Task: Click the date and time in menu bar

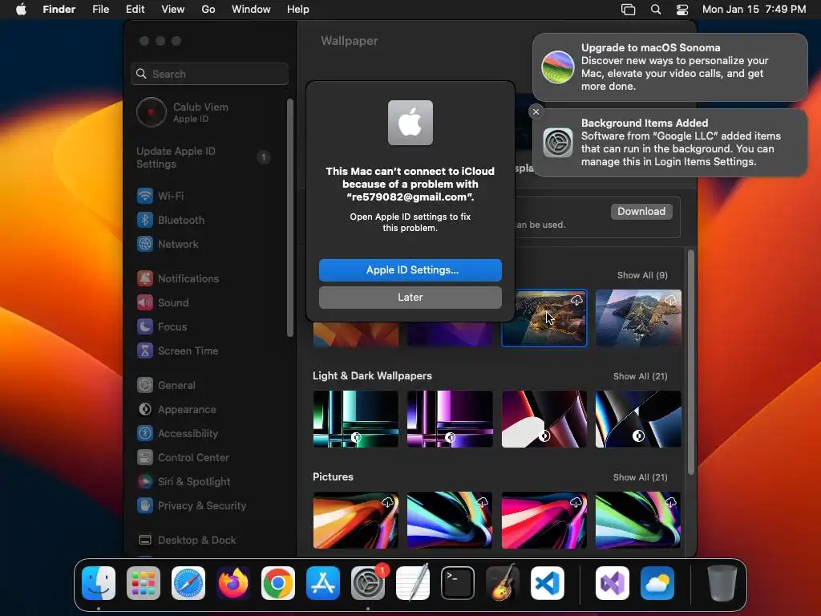Action: (x=754, y=10)
